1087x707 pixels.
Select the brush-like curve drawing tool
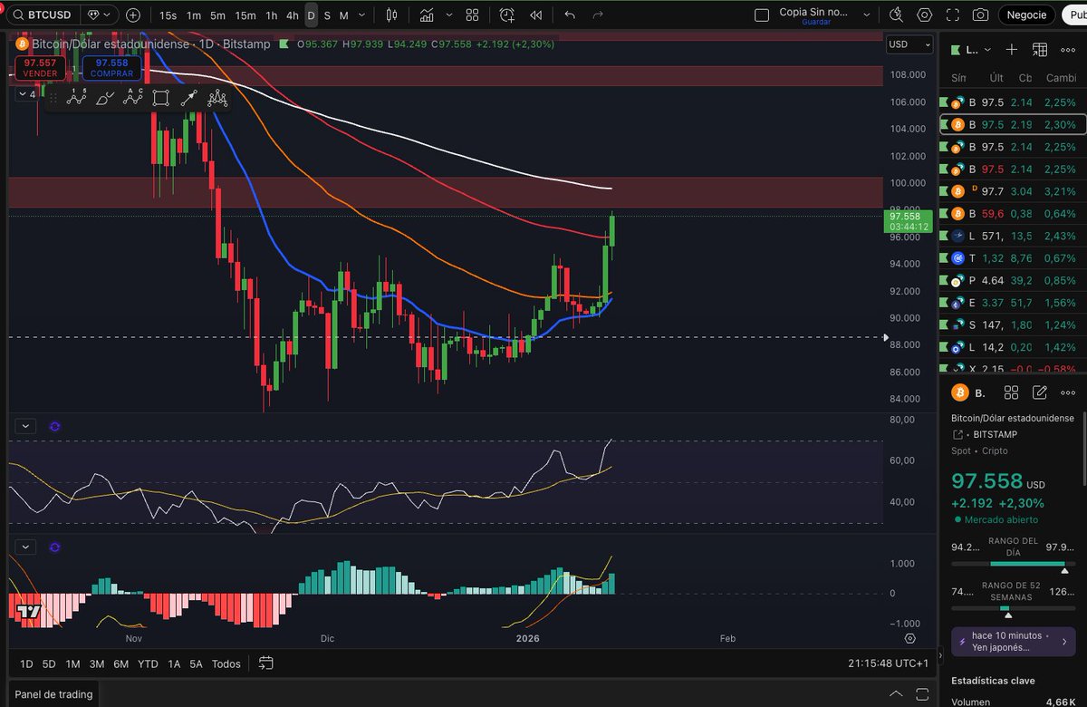[104, 98]
